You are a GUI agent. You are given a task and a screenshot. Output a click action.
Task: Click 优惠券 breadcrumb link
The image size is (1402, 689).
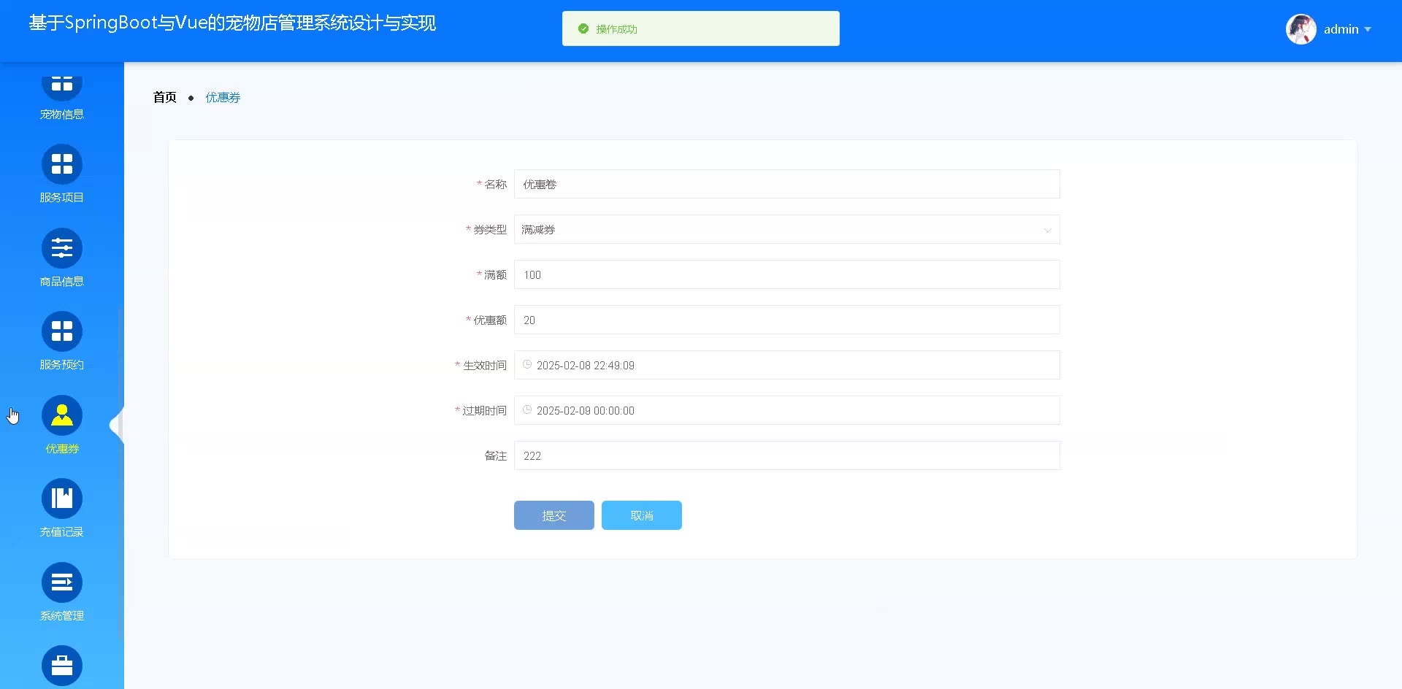223,97
